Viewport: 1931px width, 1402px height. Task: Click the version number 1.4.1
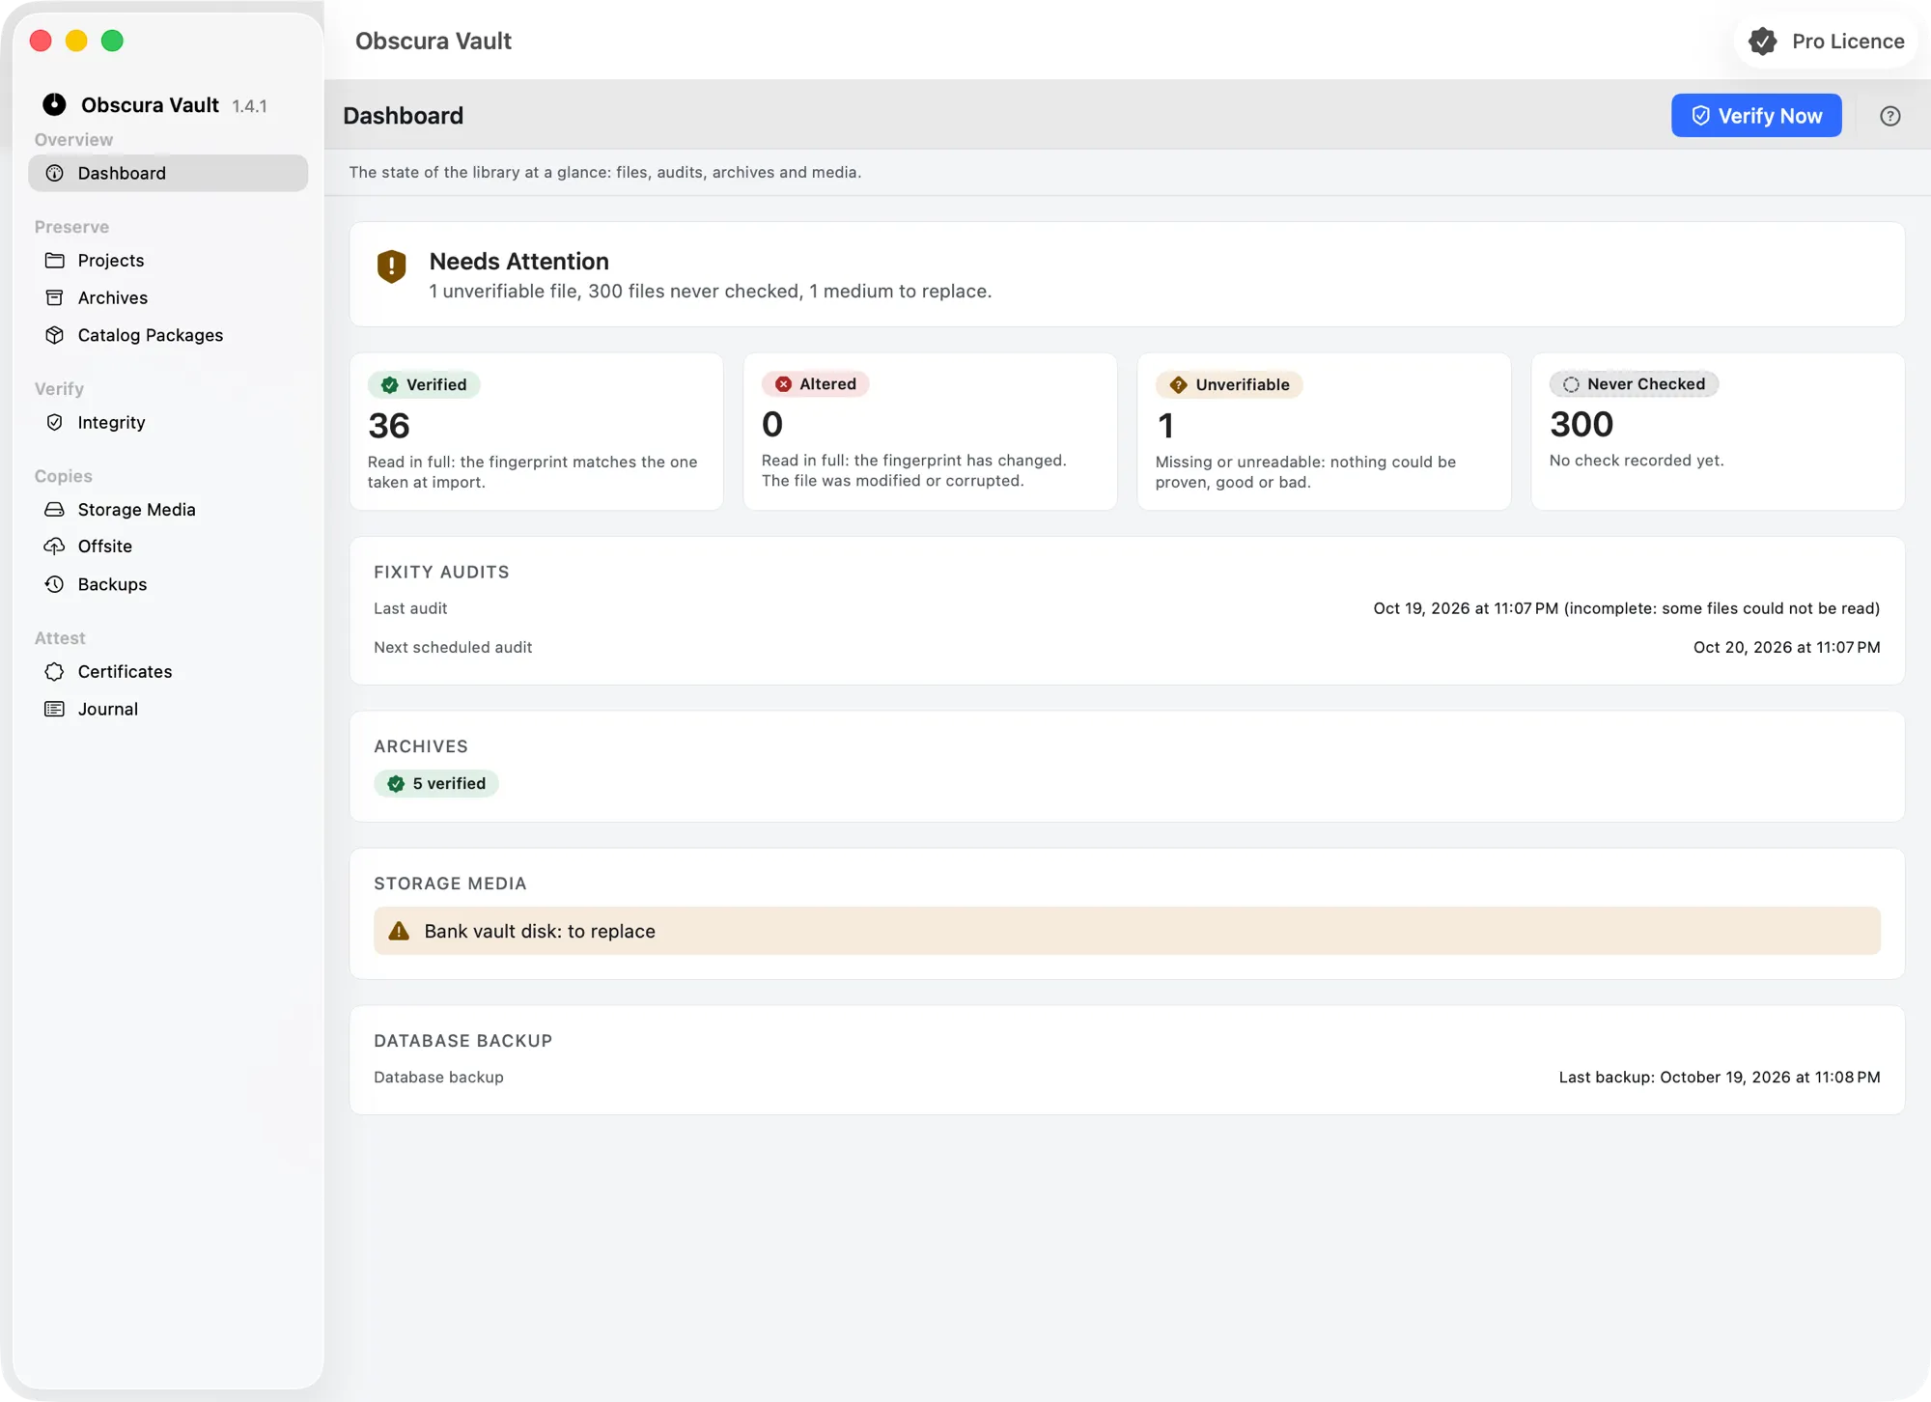coord(249,106)
